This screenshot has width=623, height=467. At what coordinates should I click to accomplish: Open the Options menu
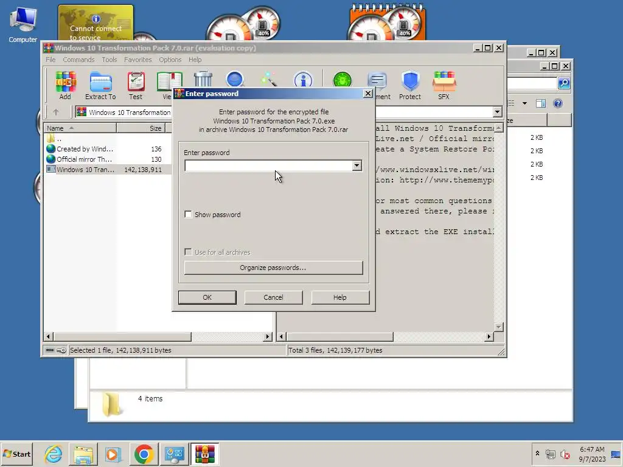(170, 60)
